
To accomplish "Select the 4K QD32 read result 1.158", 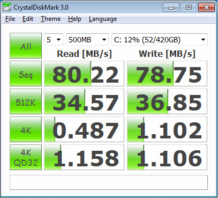I will point(84,157).
